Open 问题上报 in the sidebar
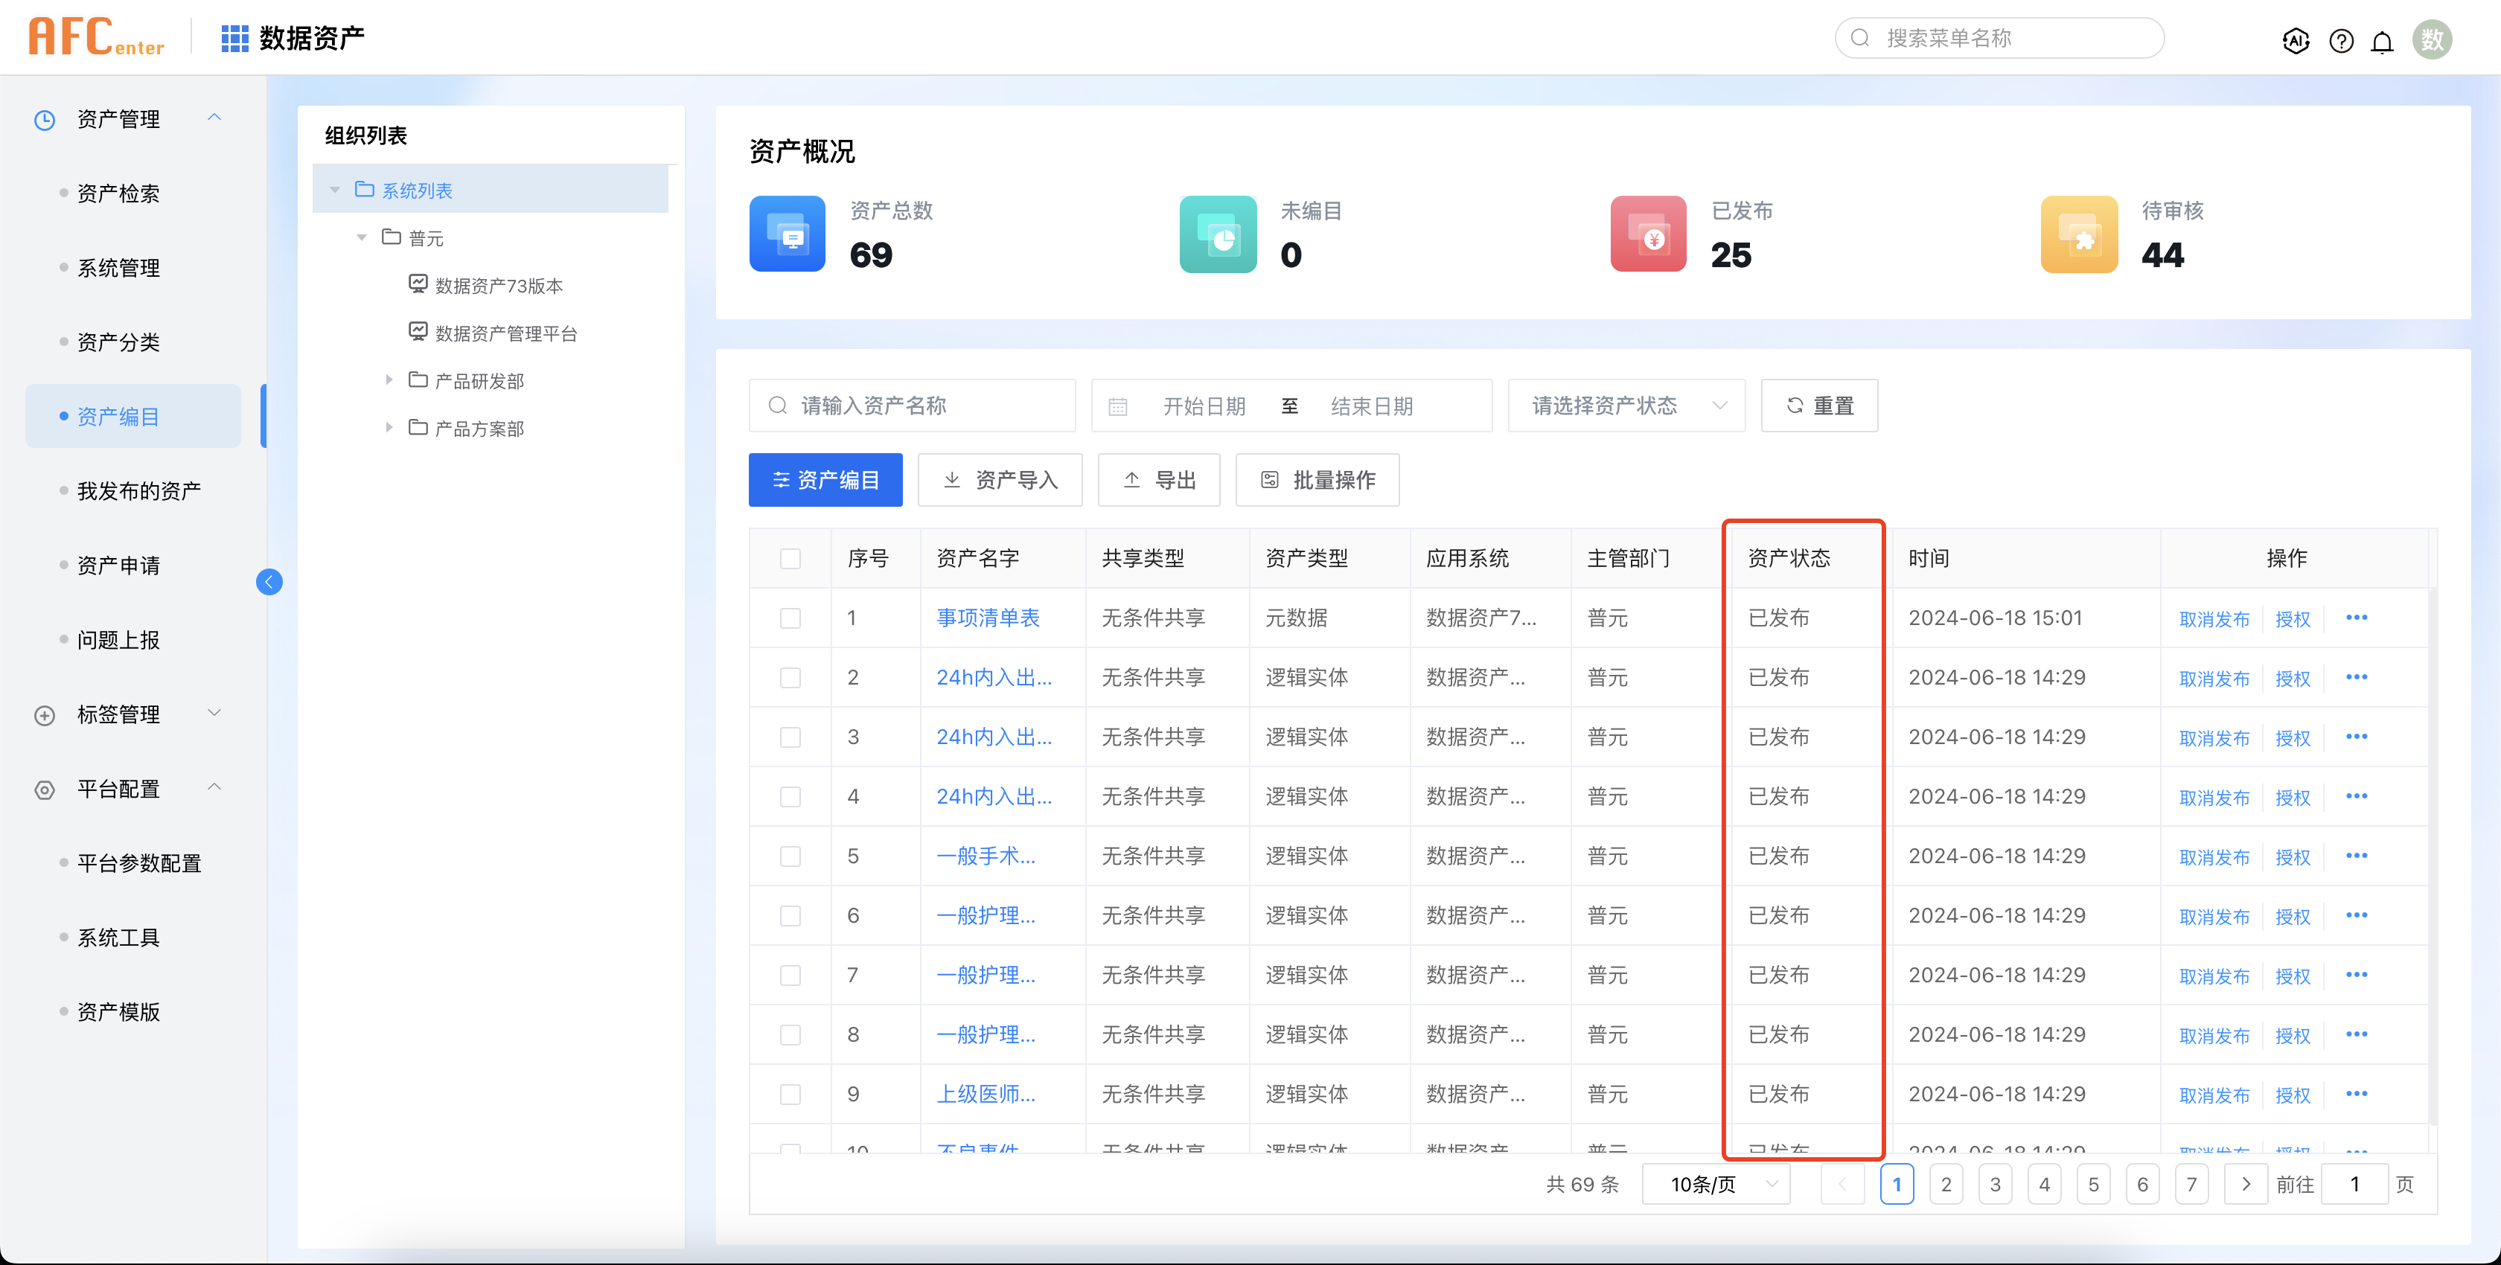 pyautogui.click(x=118, y=641)
